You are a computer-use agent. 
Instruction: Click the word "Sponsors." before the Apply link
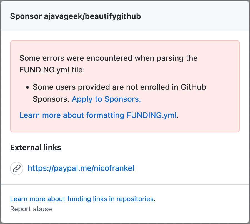tap(51, 99)
